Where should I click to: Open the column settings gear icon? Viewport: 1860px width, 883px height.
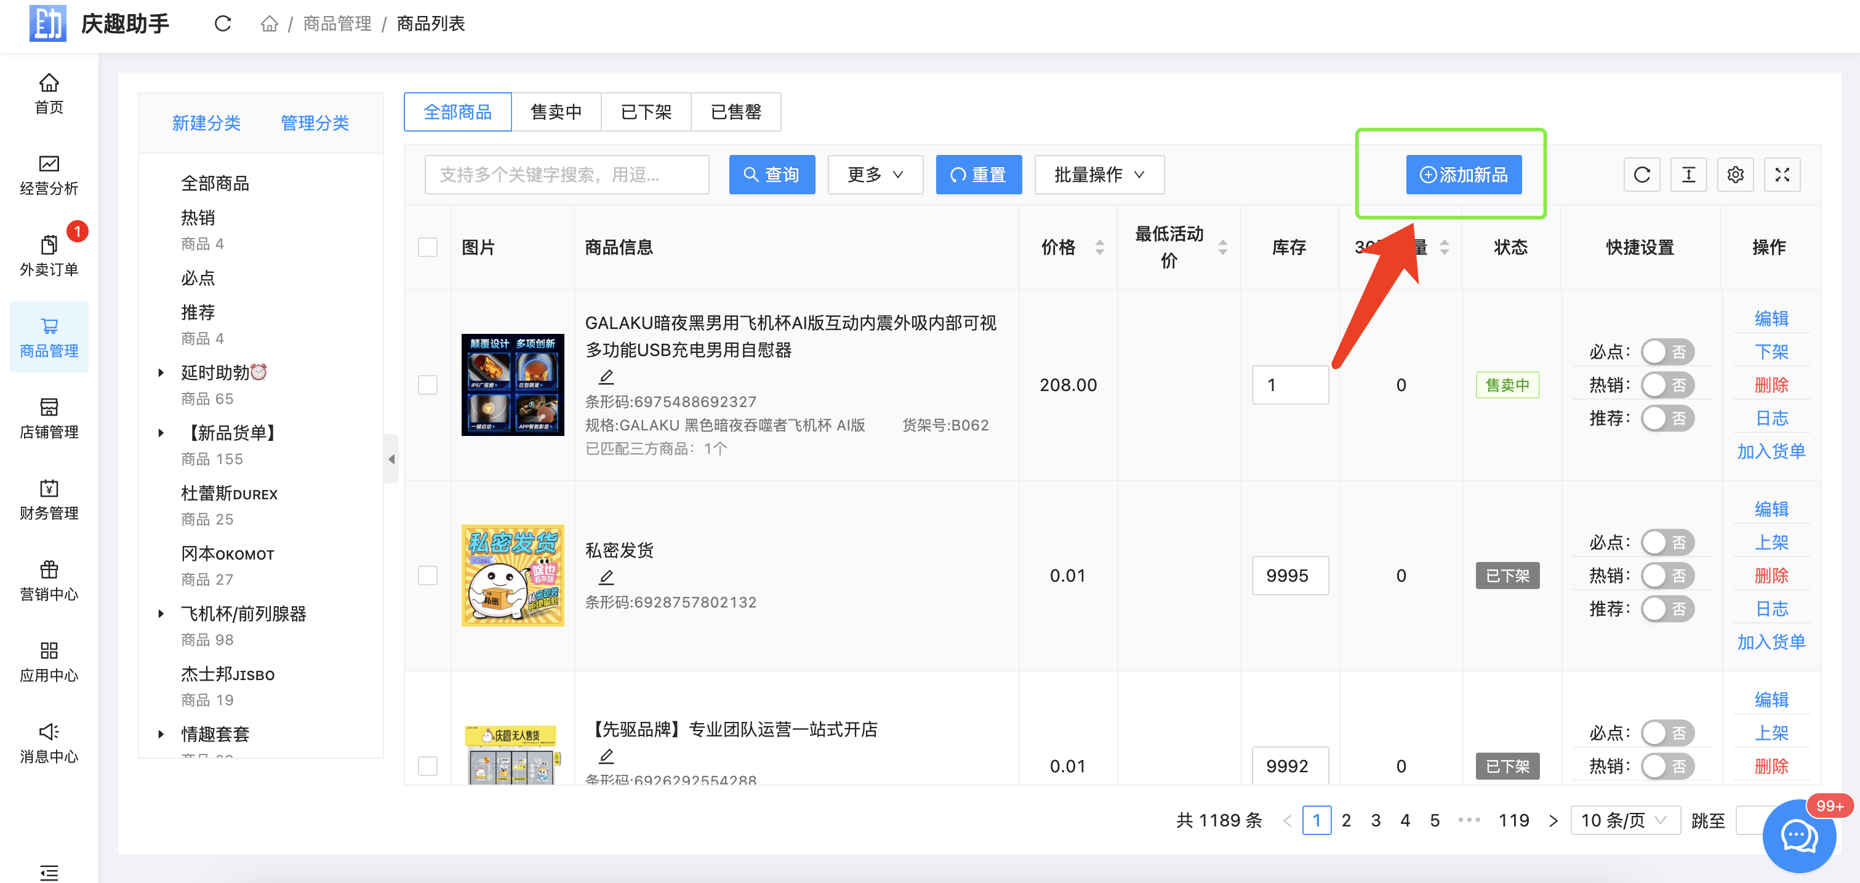click(x=1735, y=175)
